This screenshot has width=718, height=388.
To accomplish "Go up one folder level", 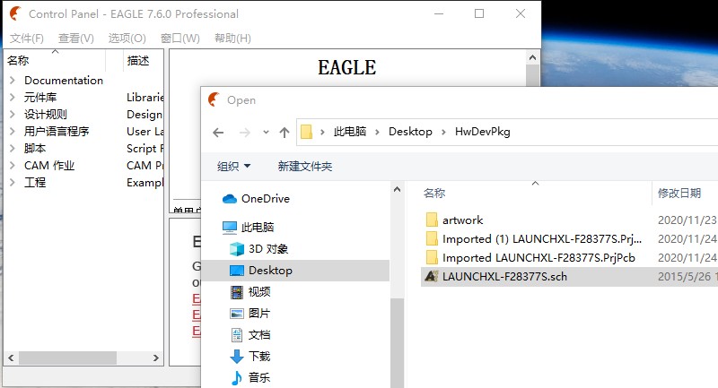I will [285, 133].
